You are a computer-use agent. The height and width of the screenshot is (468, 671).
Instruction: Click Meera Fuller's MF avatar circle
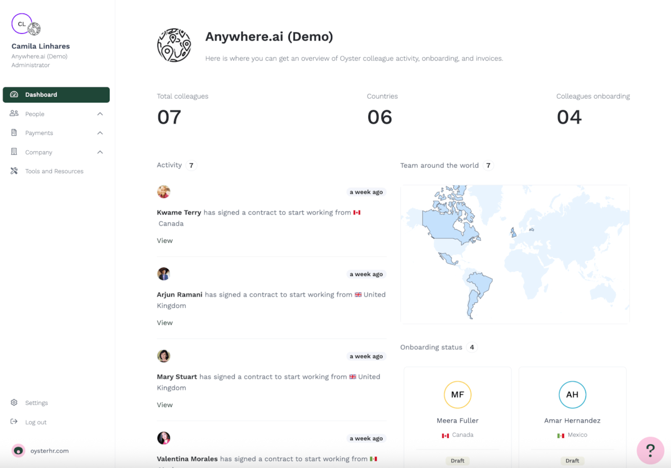[x=457, y=395]
